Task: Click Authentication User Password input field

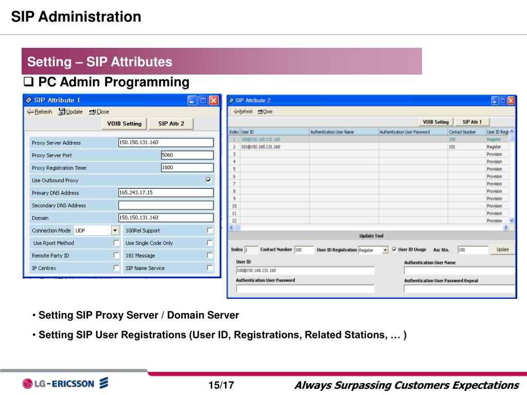Action: tap(305, 289)
